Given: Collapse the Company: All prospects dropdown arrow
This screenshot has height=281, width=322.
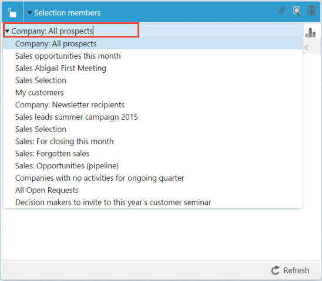Looking at the screenshot, I should point(7,31).
